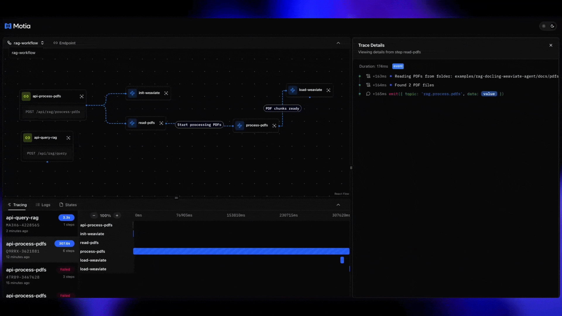Close the Trace Details panel

coord(551,45)
